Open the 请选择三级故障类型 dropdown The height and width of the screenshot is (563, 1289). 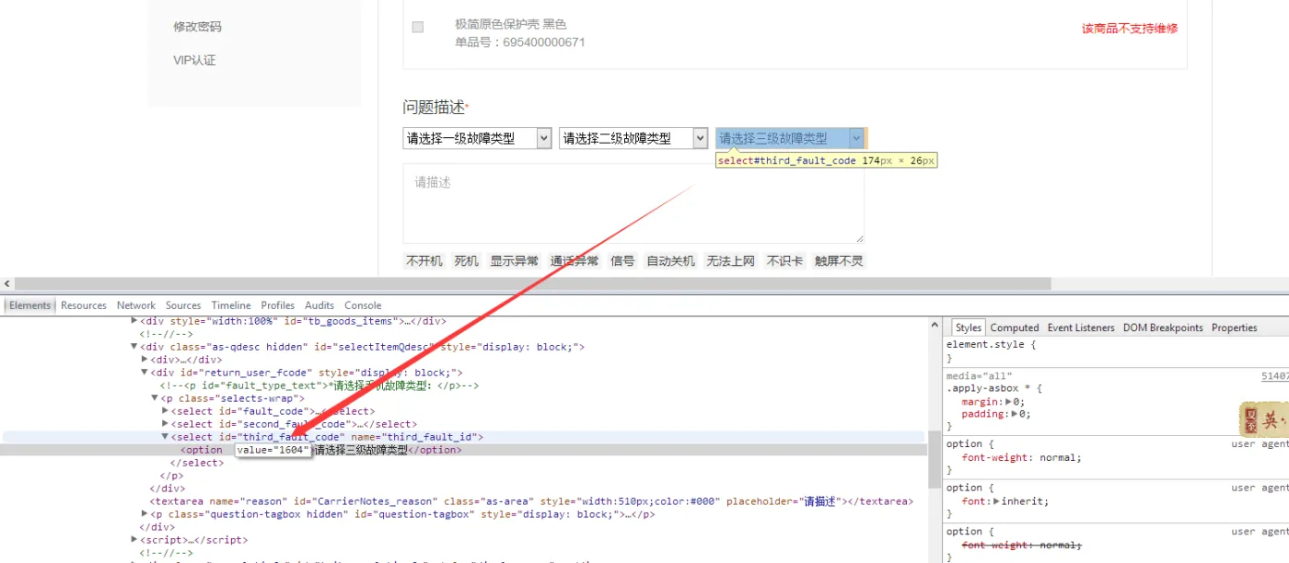790,139
